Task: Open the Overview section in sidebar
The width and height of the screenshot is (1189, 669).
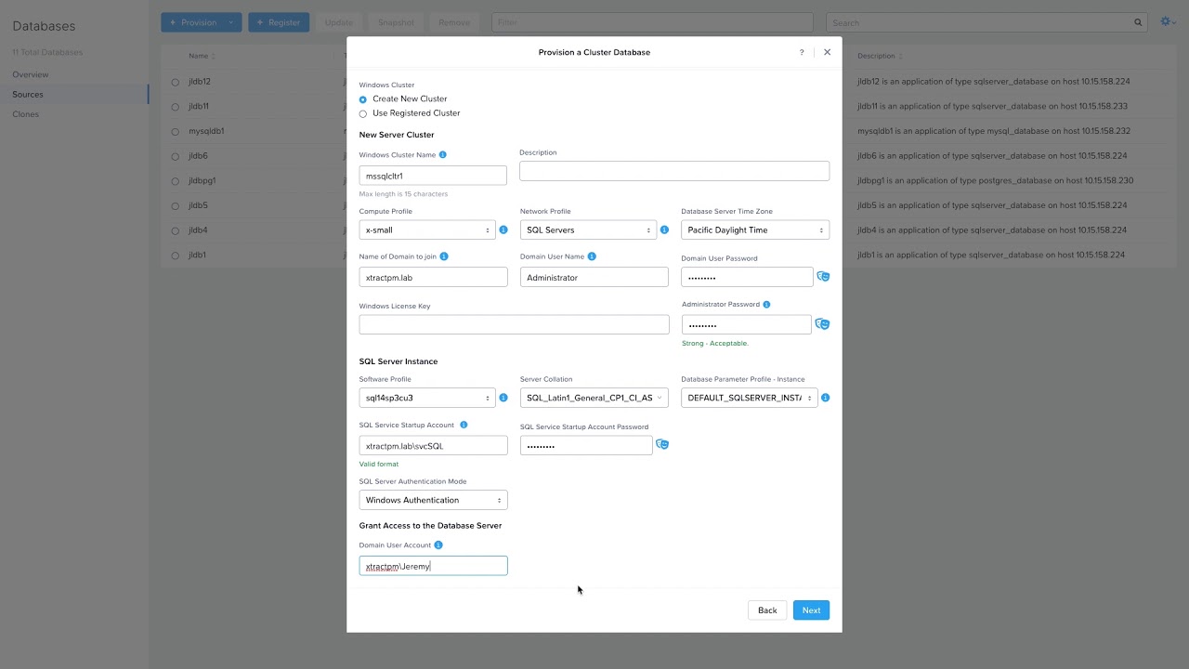Action: (x=31, y=74)
